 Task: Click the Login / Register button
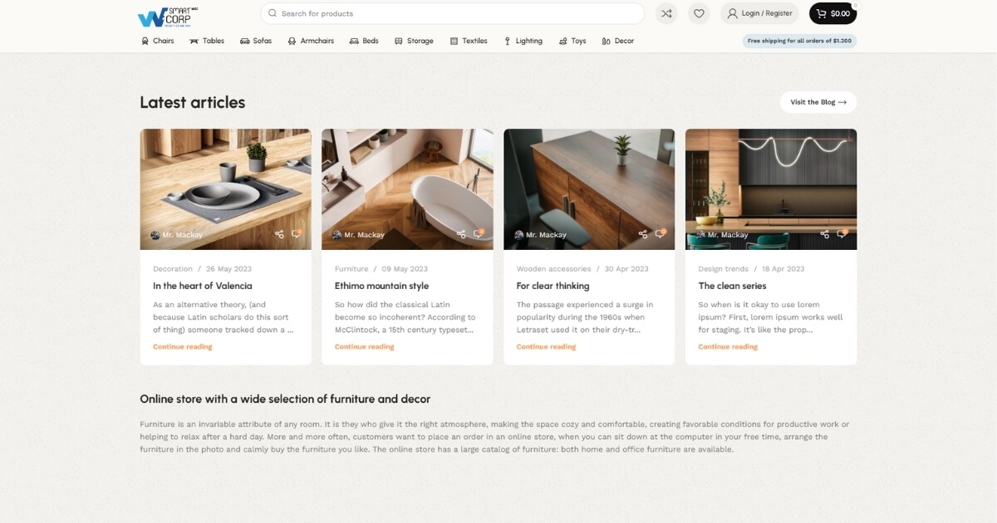pos(759,13)
